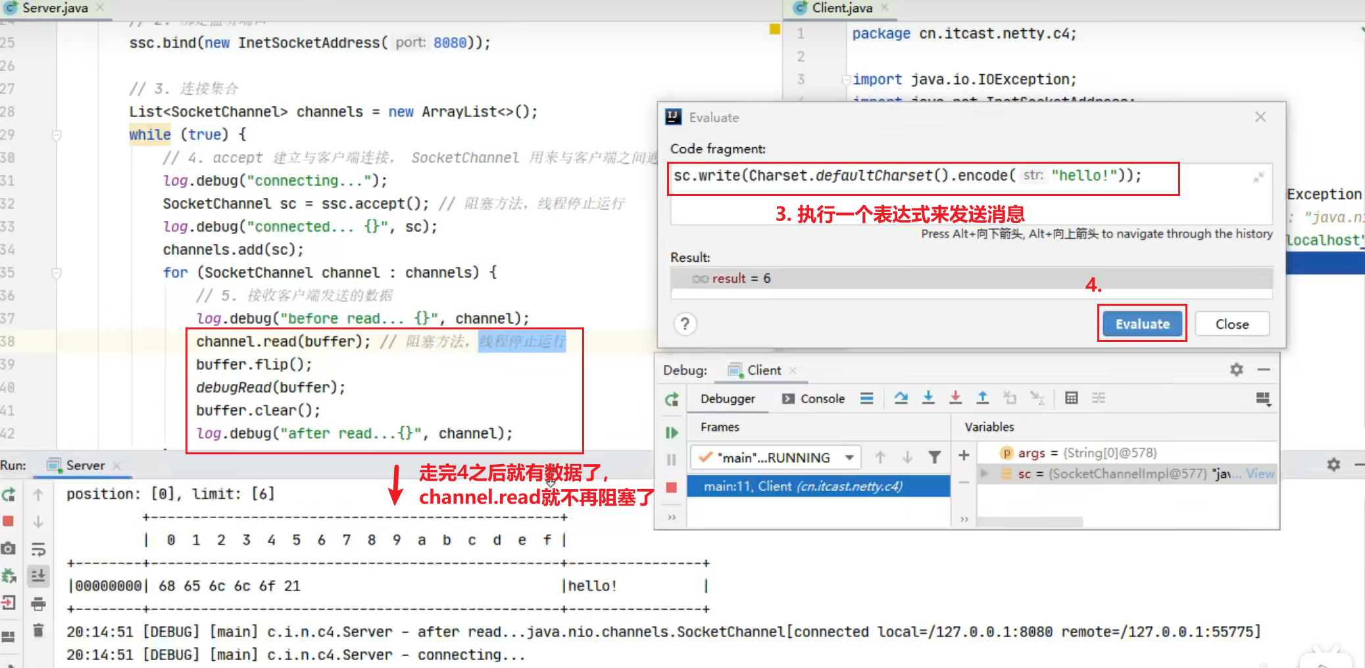Expand the code fragment editor
The image size is (1365, 668).
pos(1258,178)
